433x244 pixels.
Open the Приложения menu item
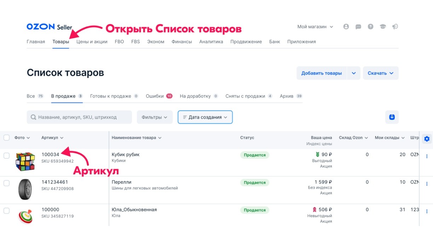[x=301, y=42]
